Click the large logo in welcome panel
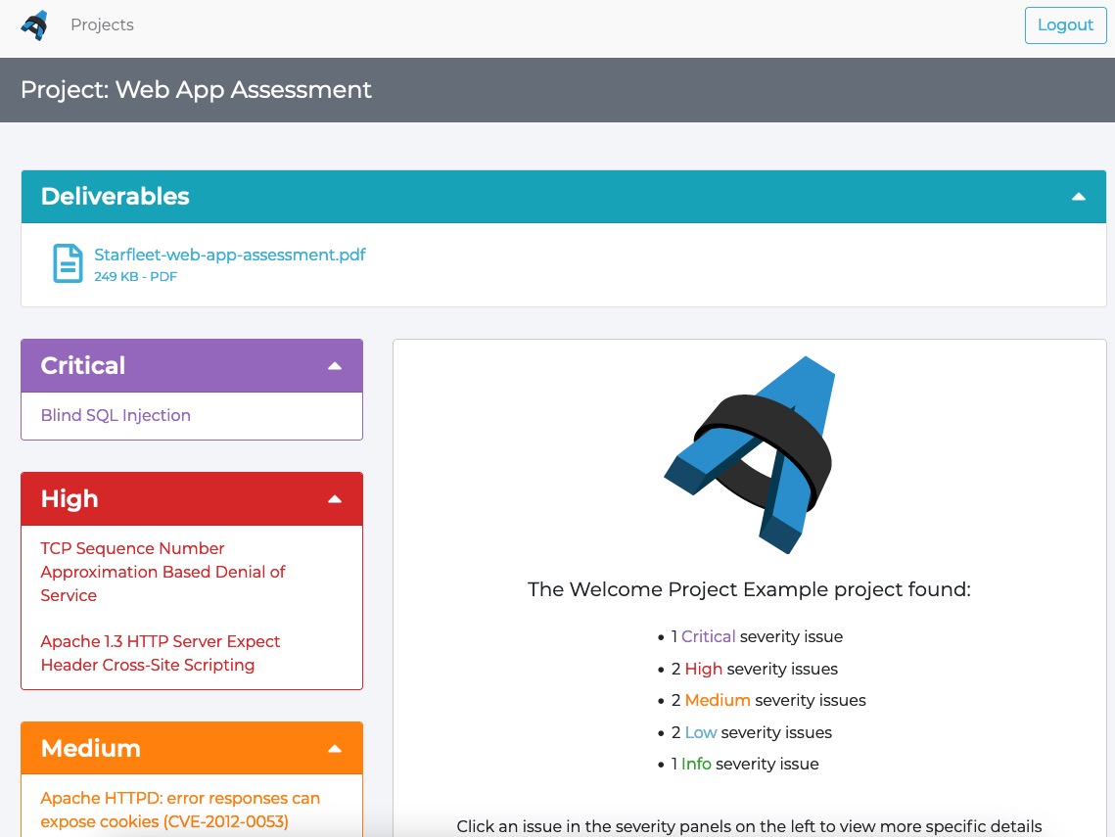1115x837 pixels. (x=750, y=455)
